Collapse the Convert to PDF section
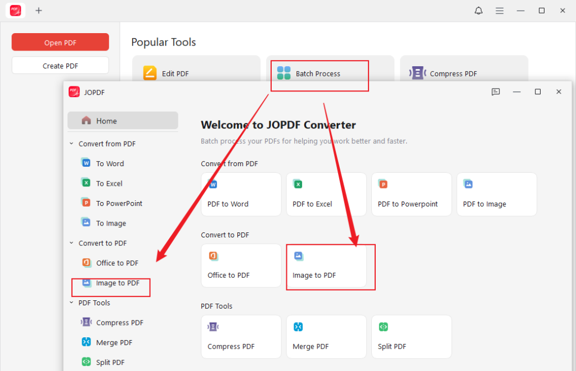Viewport: 576px width, 371px height. [71, 243]
